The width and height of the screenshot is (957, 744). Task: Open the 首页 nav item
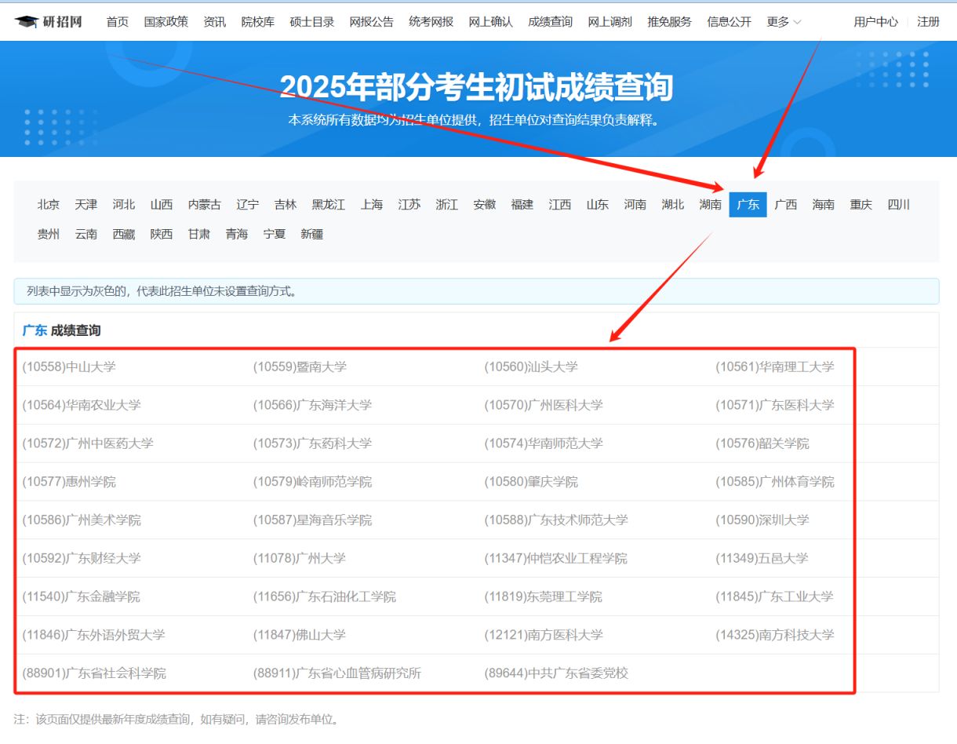[118, 22]
